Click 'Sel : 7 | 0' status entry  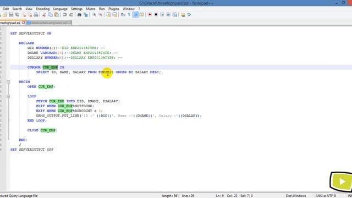tap(246, 196)
